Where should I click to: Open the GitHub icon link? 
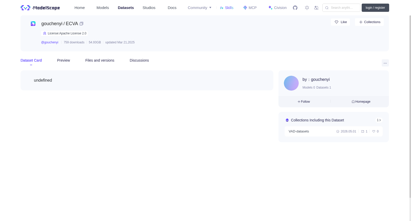pyautogui.click(x=295, y=8)
